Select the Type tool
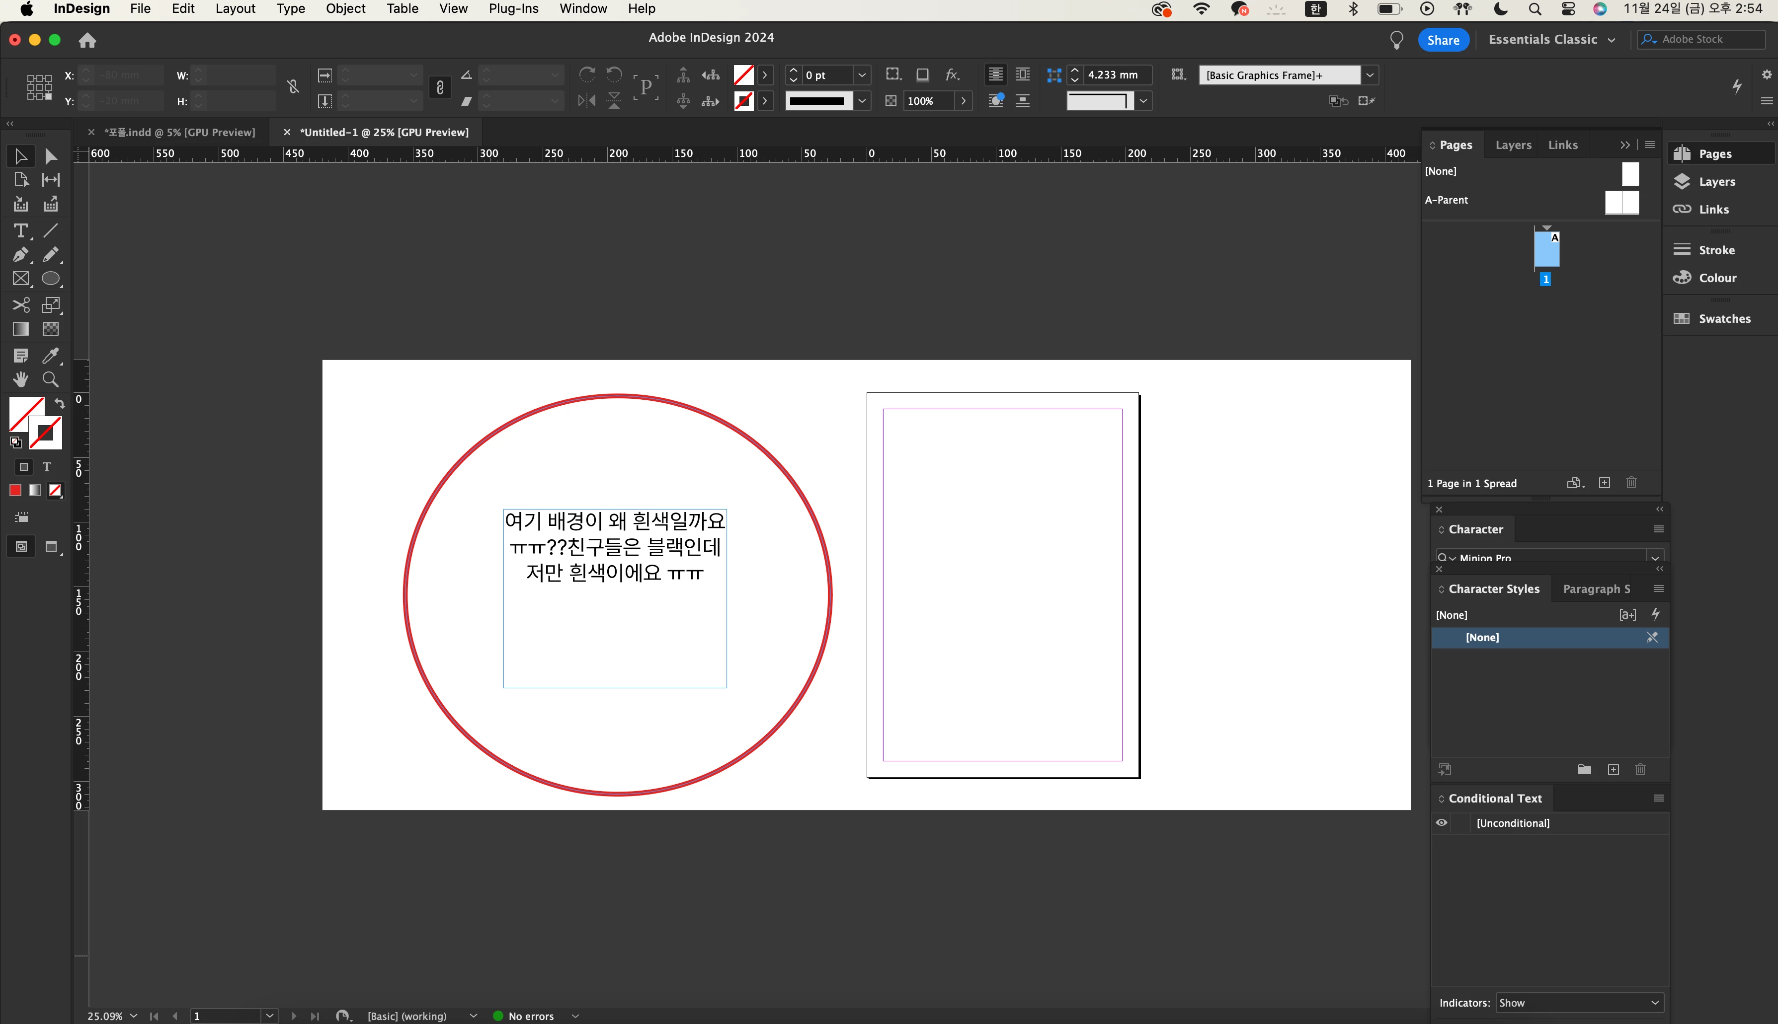Screen dimensions: 1778x1024 (20, 231)
